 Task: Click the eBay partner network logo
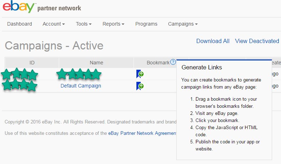tap(42, 7)
